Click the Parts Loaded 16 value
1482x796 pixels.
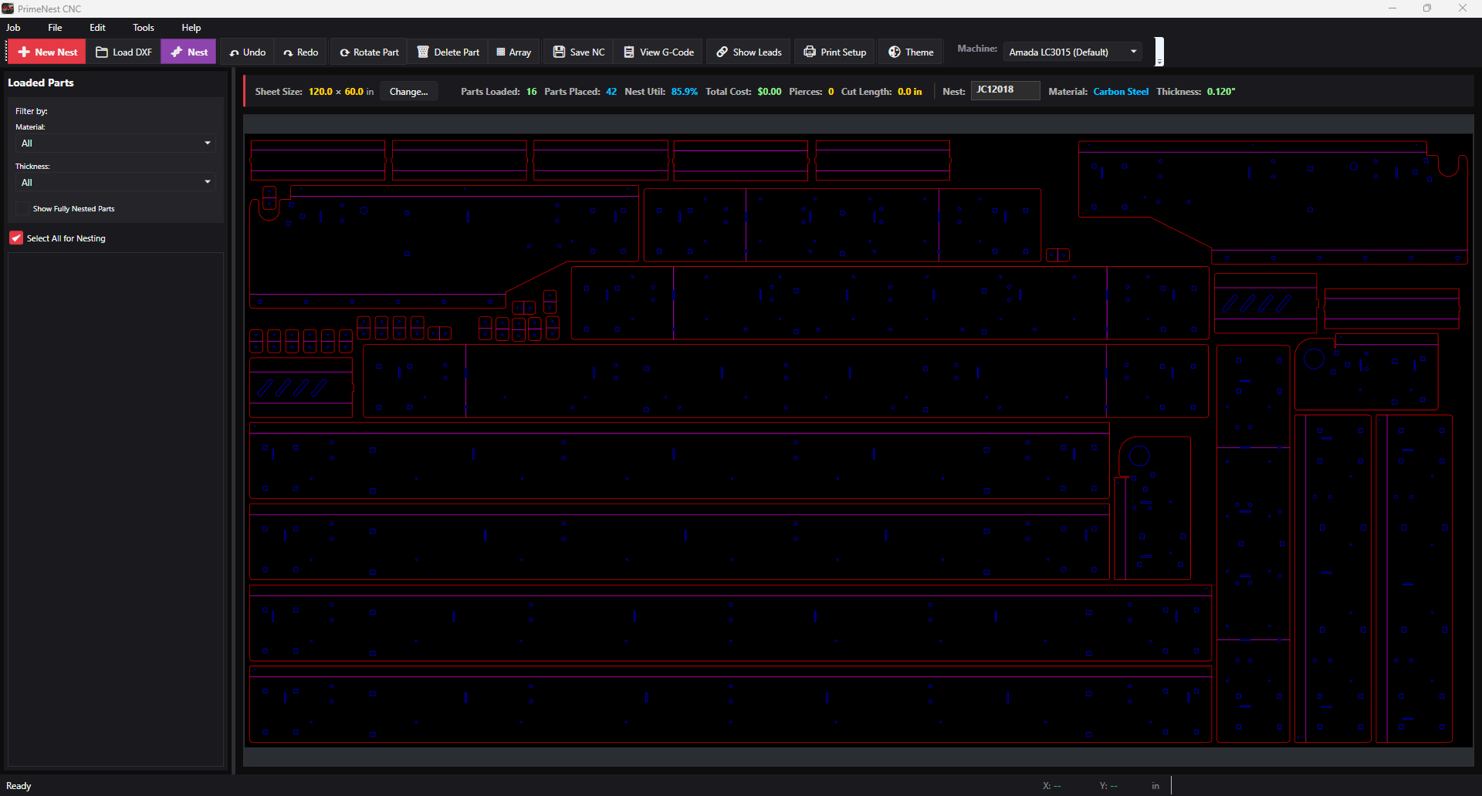(532, 91)
